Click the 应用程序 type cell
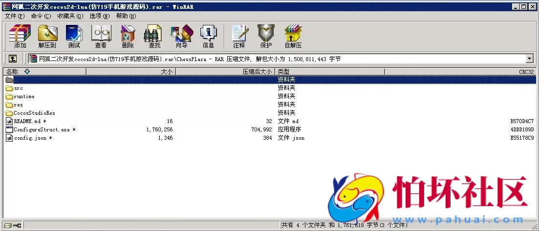The image size is (539, 231). click(289, 129)
